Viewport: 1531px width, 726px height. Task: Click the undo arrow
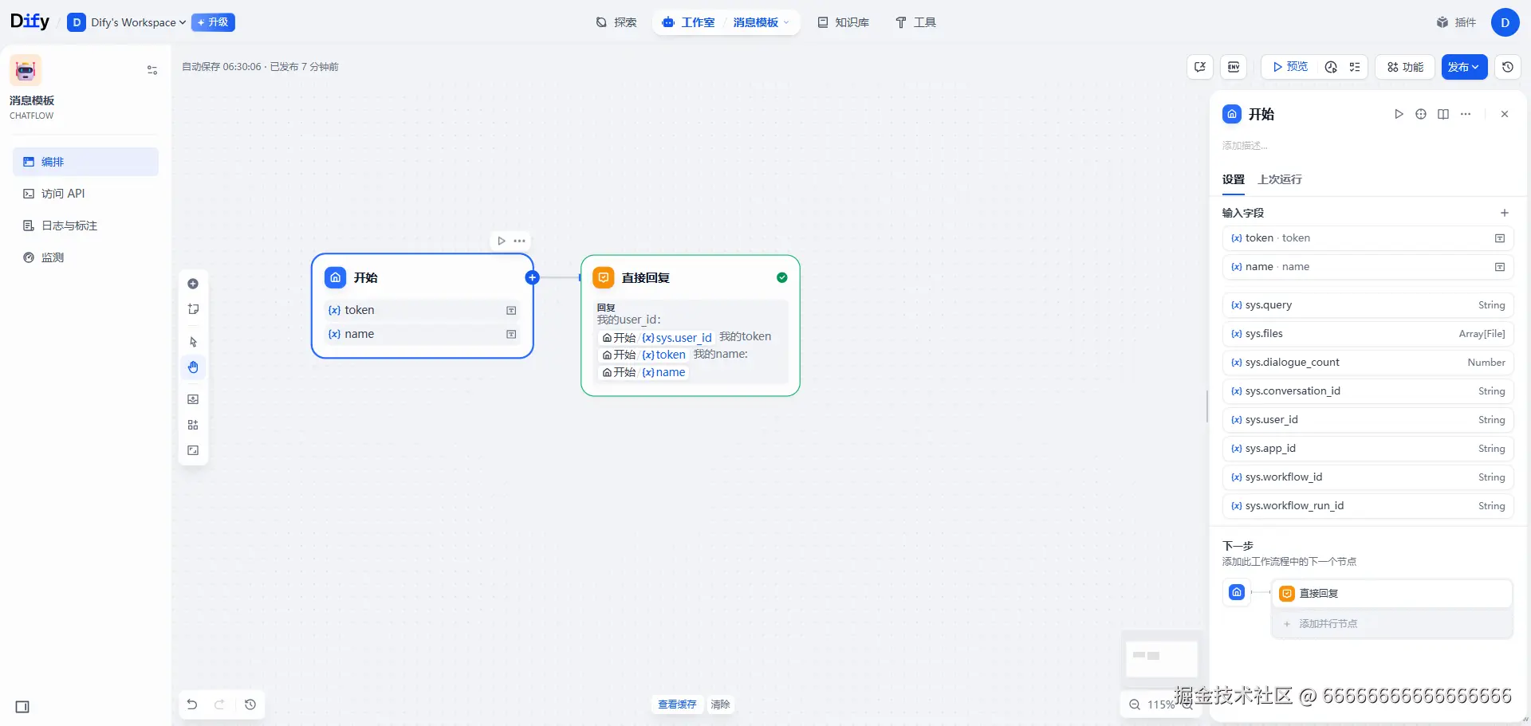tap(192, 704)
